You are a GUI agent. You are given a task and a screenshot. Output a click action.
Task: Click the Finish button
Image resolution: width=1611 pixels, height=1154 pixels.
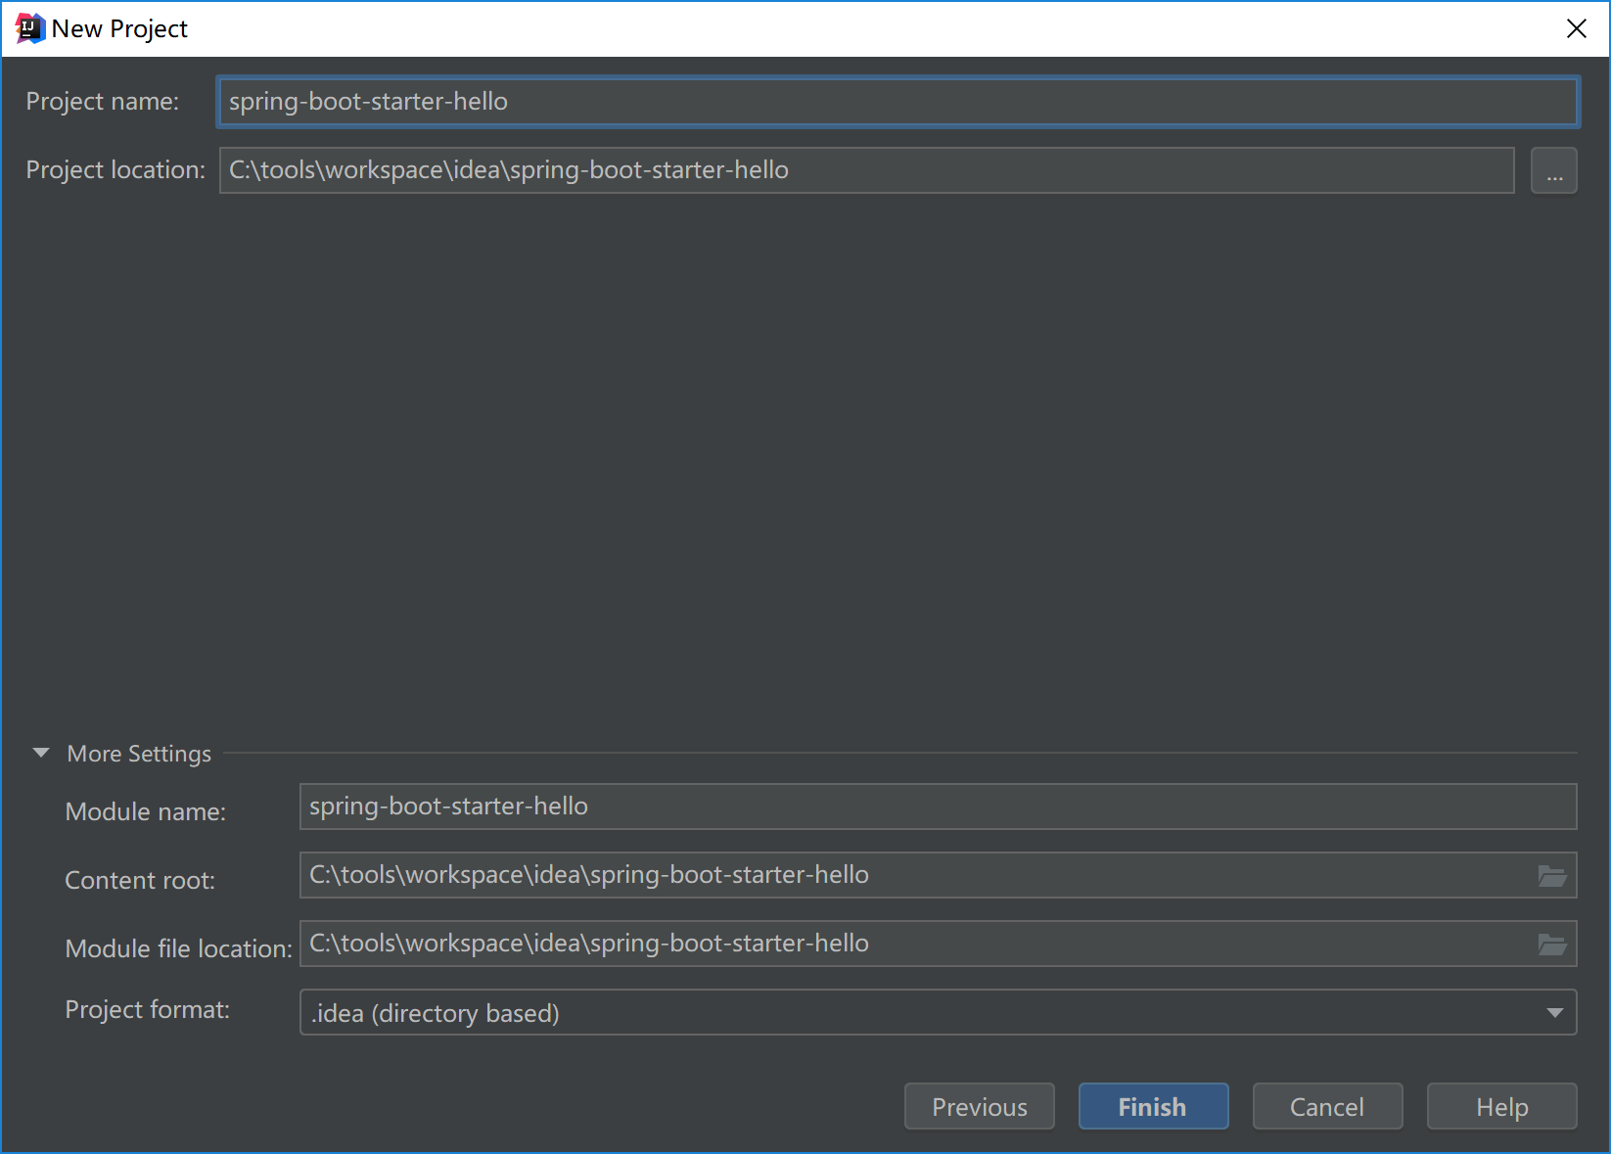pyautogui.click(x=1153, y=1106)
